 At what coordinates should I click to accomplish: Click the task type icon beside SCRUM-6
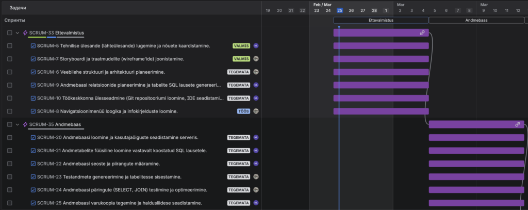point(34,72)
